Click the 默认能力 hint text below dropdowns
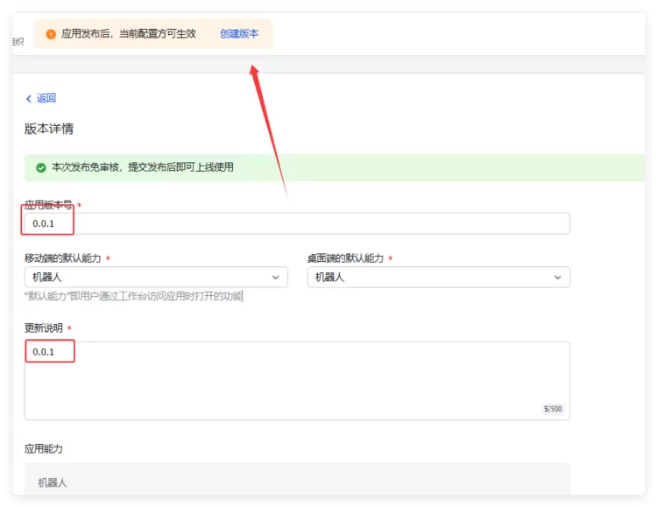The width and height of the screenshot is (657, 507). point(133,297)
